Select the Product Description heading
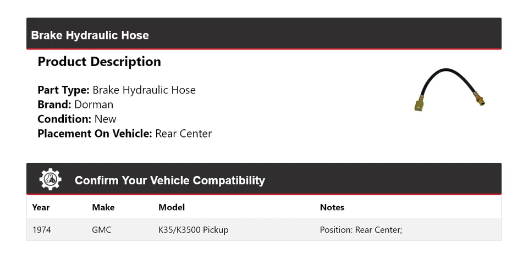The width and height of the screenshot is (528, 264). (99, 62)
